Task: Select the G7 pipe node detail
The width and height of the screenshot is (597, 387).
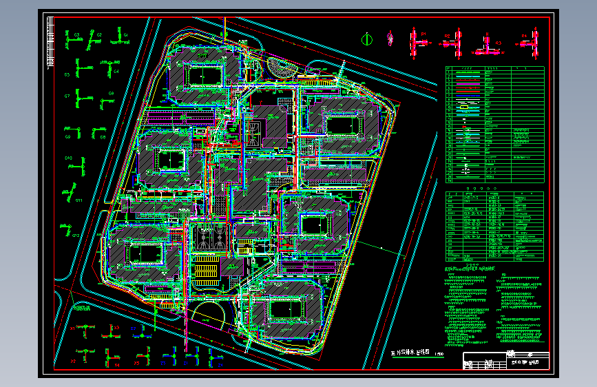Action: 80,98
